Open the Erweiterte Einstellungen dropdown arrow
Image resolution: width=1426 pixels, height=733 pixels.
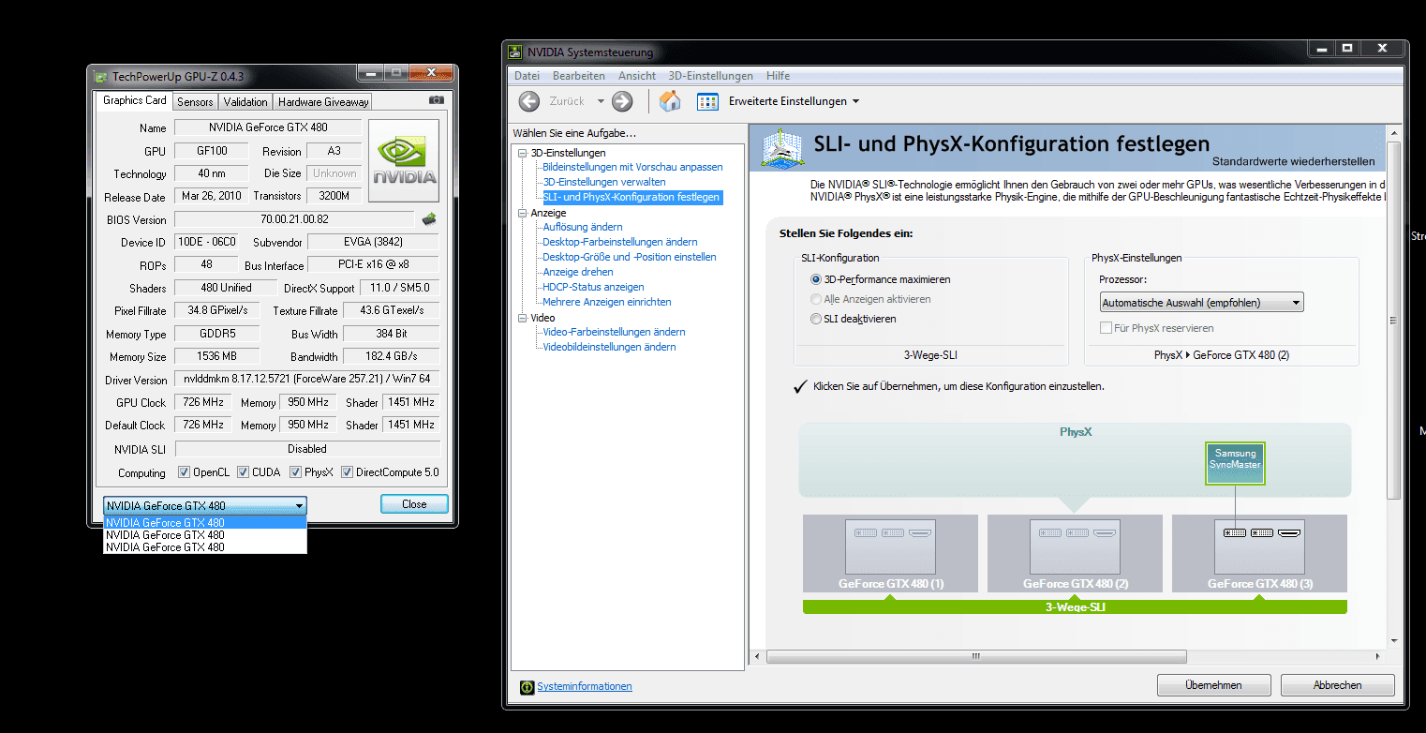coord(854,101)
